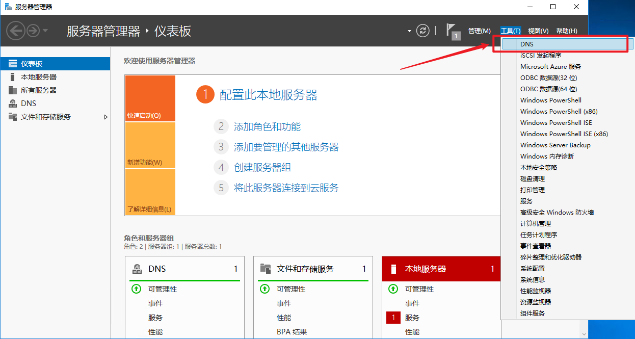Select the 新增功能(W) tile
The image size is (635, 339).
click(150, 145)
